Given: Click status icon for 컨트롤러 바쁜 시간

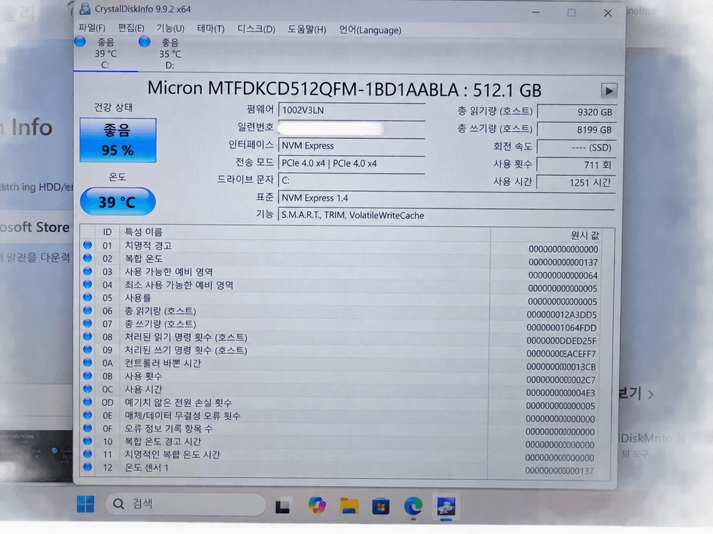Looking at the screenshot, I should pyautogui.click(x=87, y=363).
